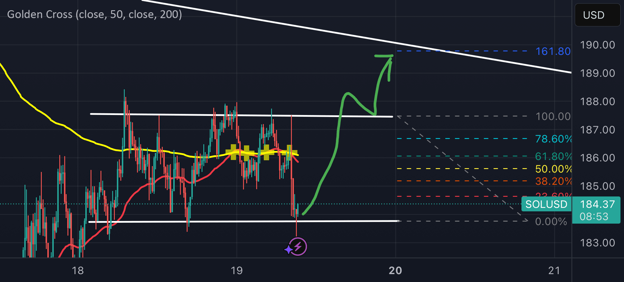Click the 0.00% Fibonacci level label
Screen dimensions: 624x282
(x=551, y=222)
